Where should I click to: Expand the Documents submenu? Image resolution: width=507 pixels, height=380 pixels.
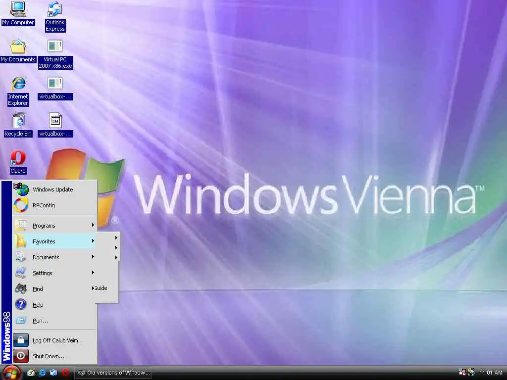54,257
